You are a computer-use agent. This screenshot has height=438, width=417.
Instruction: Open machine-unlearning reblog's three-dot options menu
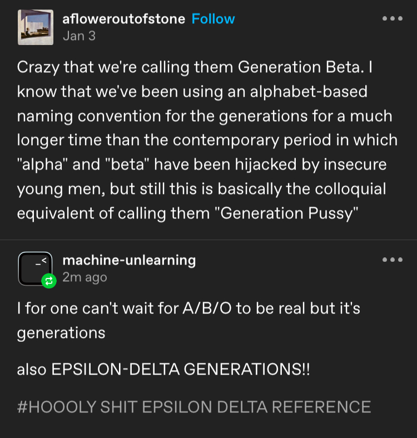point(393,260)
